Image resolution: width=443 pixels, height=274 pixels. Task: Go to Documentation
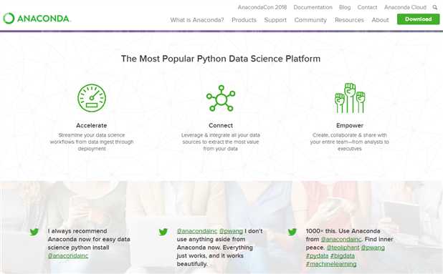[313, 7]
